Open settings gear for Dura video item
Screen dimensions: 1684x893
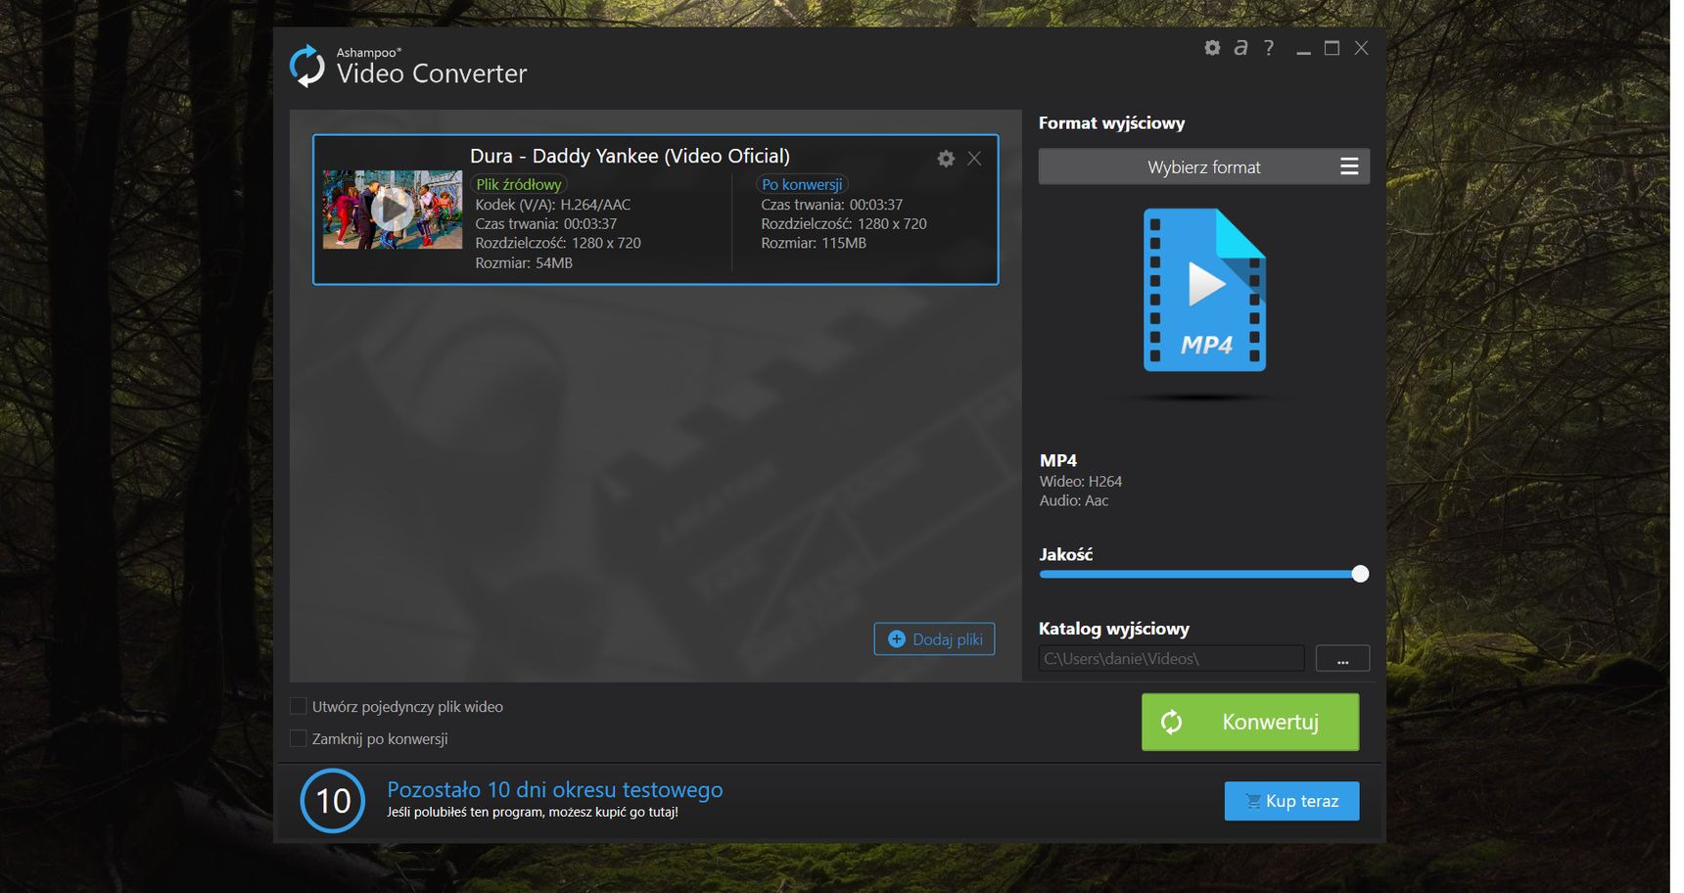point(946,159)
